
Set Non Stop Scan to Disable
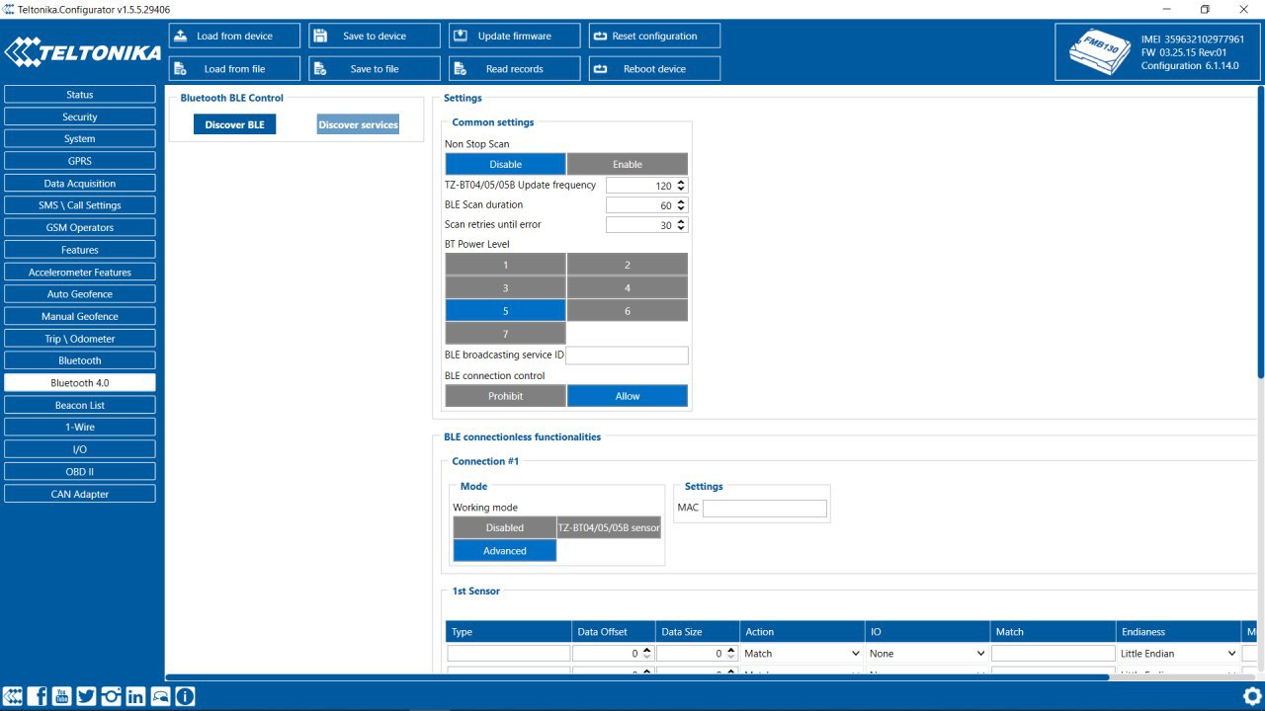[505, 164]
